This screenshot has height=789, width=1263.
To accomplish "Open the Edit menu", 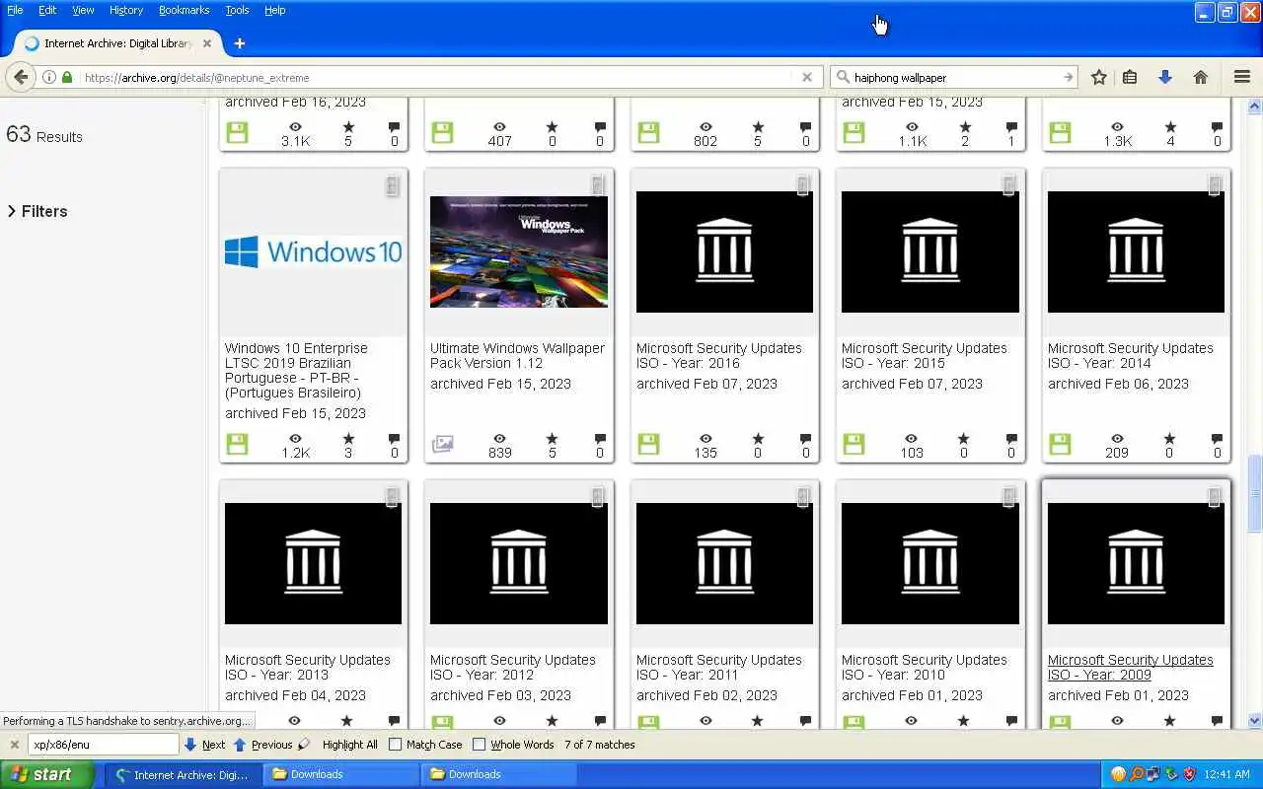I will (x=47, y=10).
